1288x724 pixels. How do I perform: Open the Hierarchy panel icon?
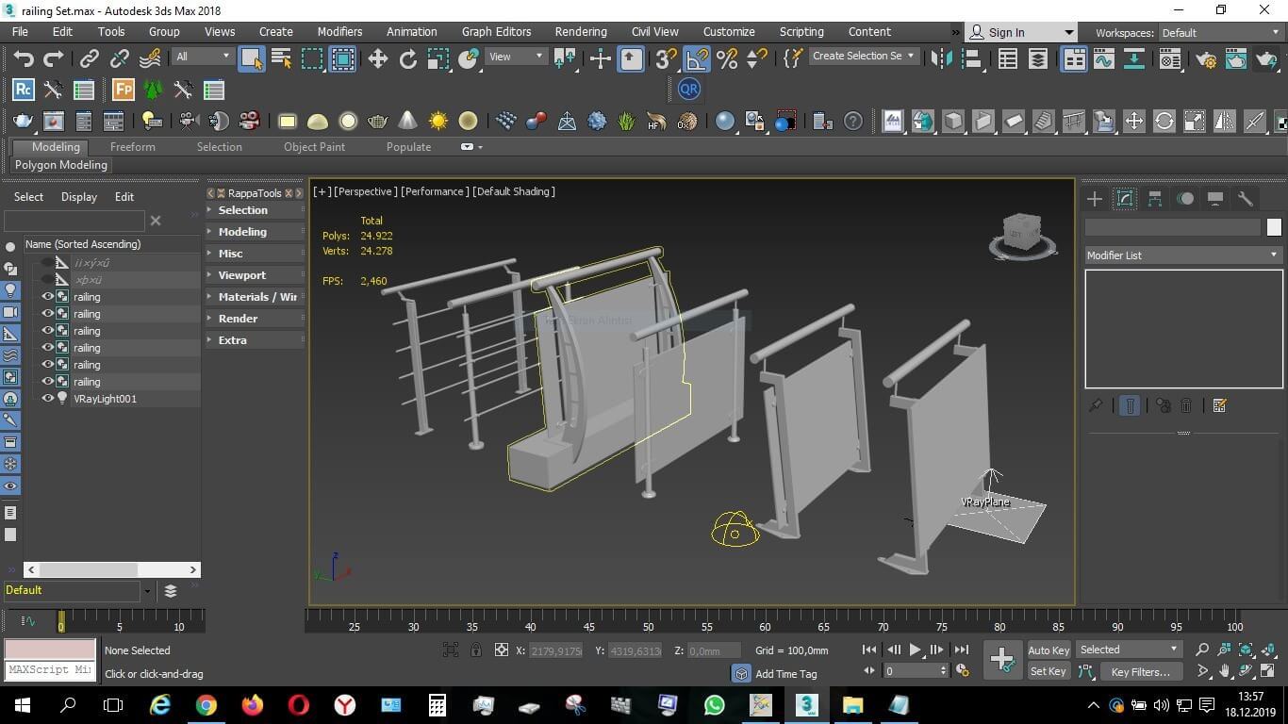(1155, 199)
